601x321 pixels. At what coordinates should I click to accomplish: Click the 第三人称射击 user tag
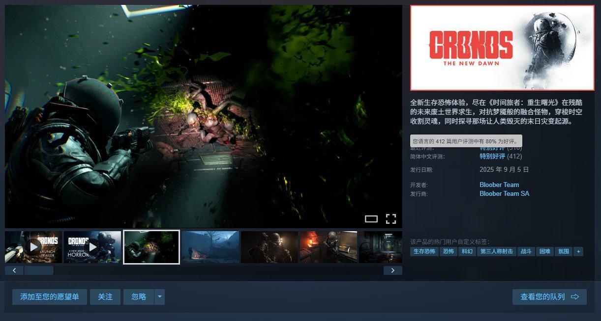pyautogui.click(x=496, y=251)
